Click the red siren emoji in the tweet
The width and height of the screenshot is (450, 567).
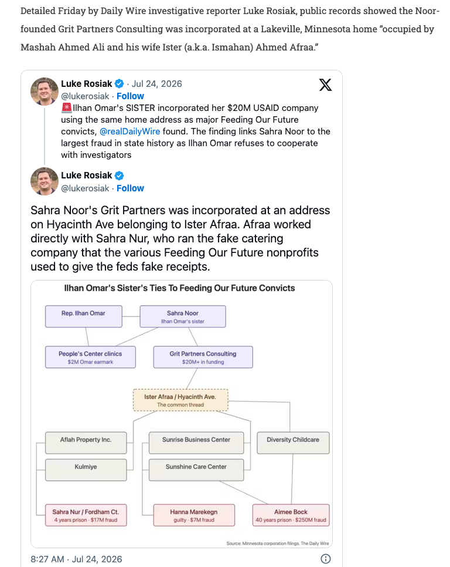click(66, 108)
